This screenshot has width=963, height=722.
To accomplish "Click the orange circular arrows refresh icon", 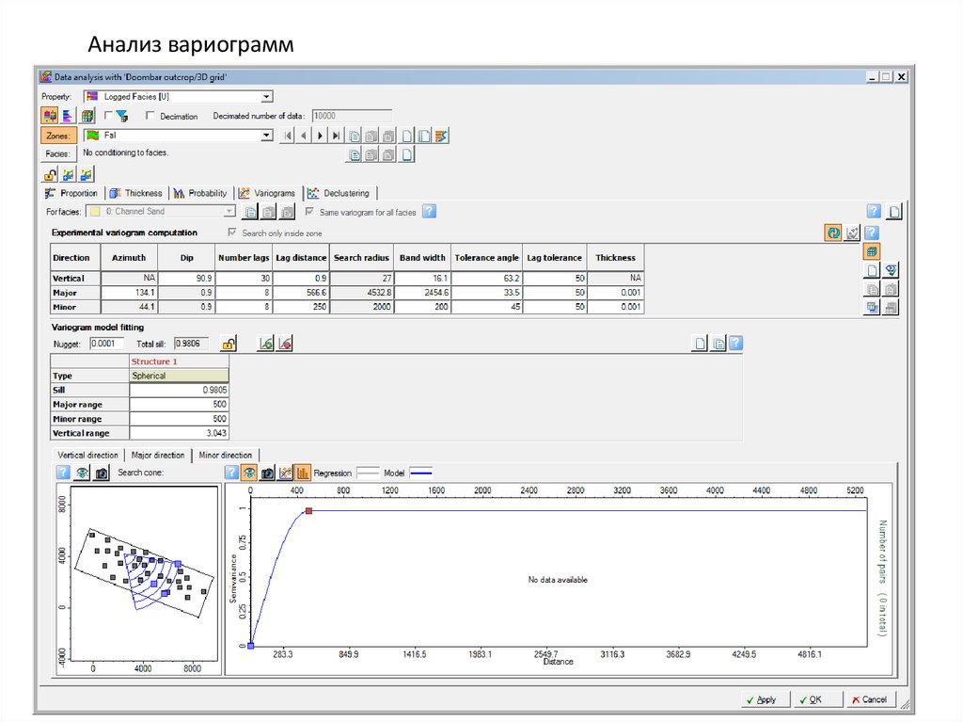I will pos(833,233).
